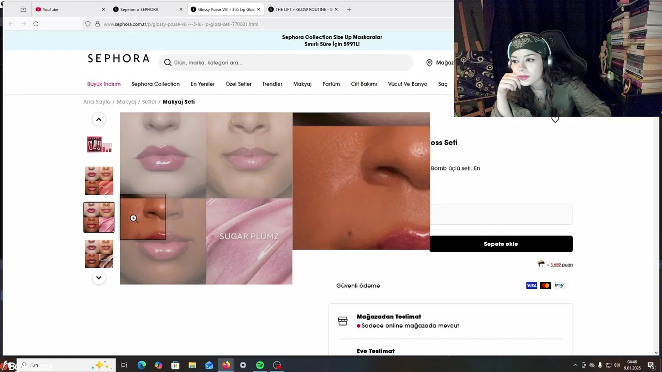
Task: Click the forward navigation arrow in Firefox
Action: [x=23, y=24]
